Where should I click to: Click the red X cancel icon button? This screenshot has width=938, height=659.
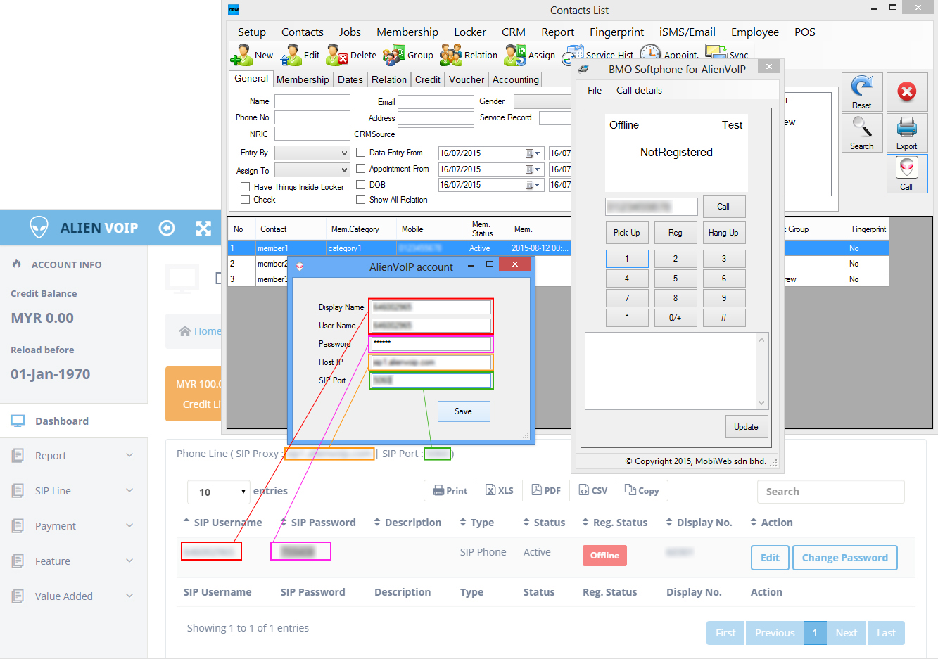pyautogui.click(x=907, y=92)
